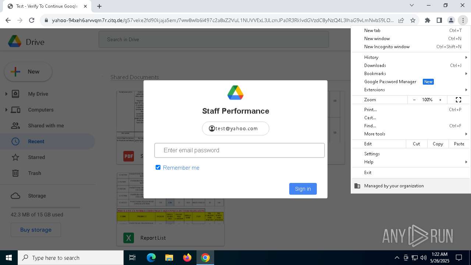Expand the Bookmarks submenu
471x265 pixels.
click(x=466, y=74)
